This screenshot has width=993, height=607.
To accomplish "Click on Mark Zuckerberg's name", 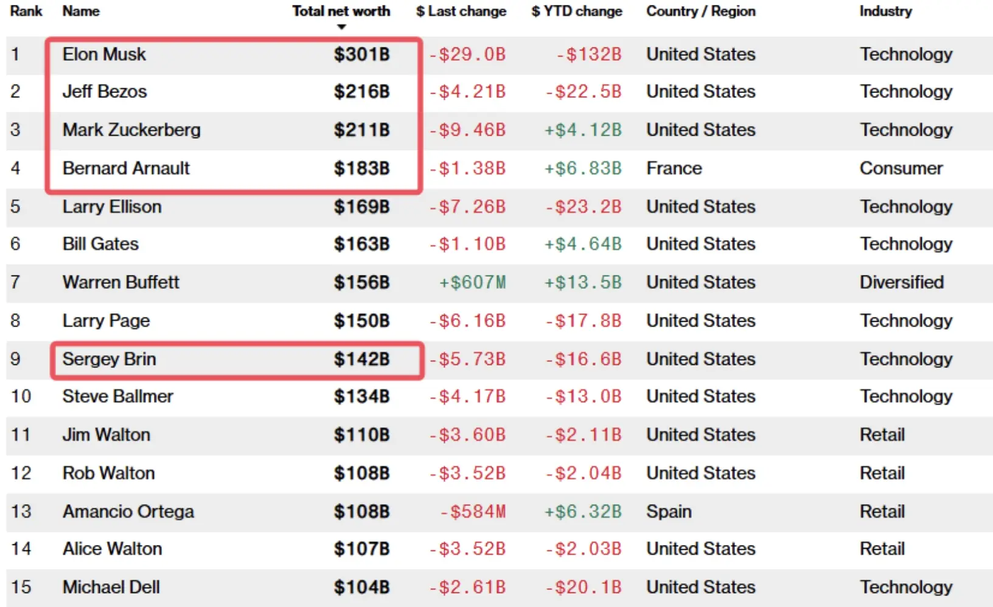I will [x=131, y=130].
